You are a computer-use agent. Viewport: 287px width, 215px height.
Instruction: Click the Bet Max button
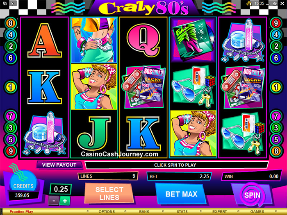click(x=181, y=194)
